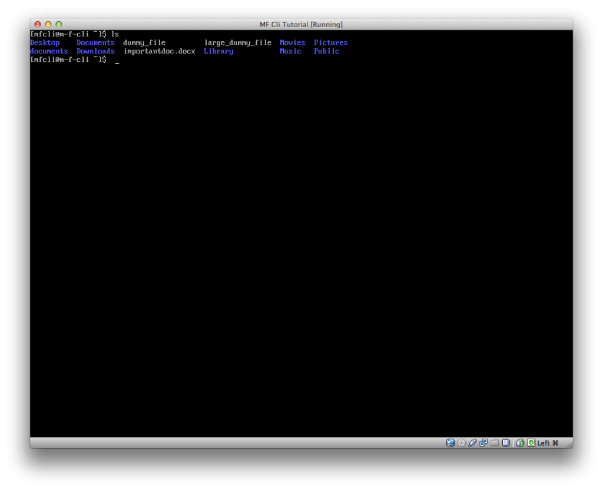The image size is (603, 490).
Task: Click the keyboard capture green arrow icon
Action: tap(531, 443)
